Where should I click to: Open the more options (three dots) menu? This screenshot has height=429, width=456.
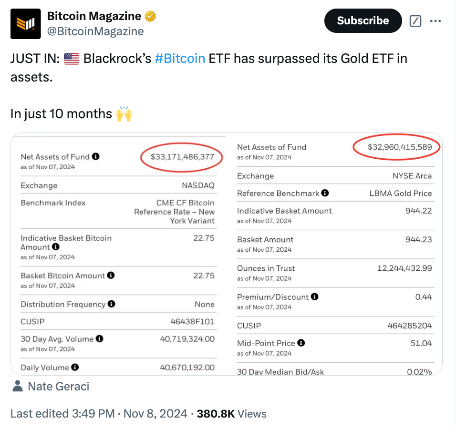[435, 21]
